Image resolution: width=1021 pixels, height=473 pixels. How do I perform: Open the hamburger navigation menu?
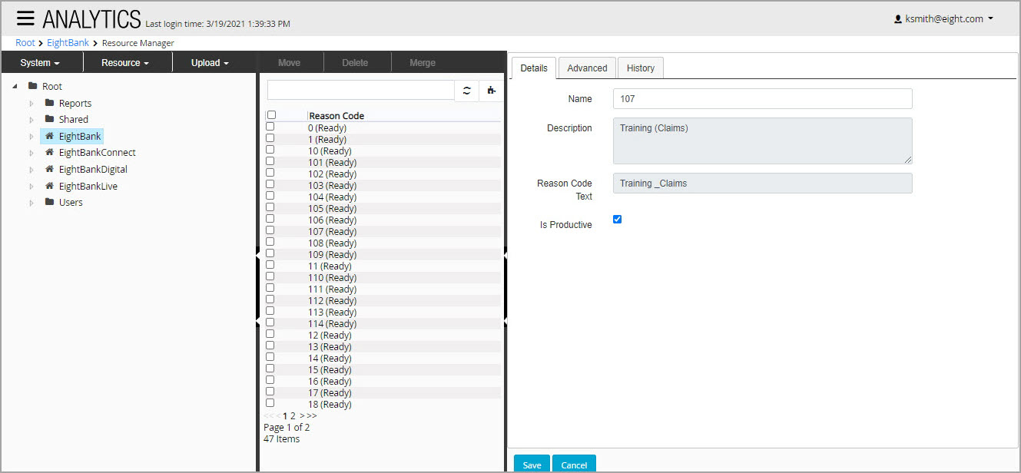click(x=25, y=18)
